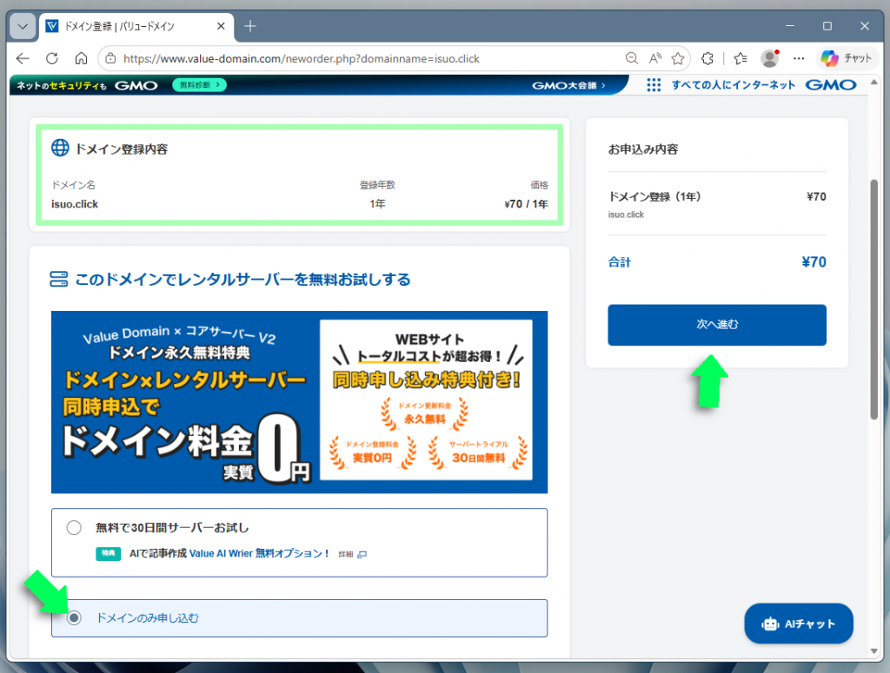Screen dimensions: 890x673
Task: Maximize the browser window
Action: 827,26
